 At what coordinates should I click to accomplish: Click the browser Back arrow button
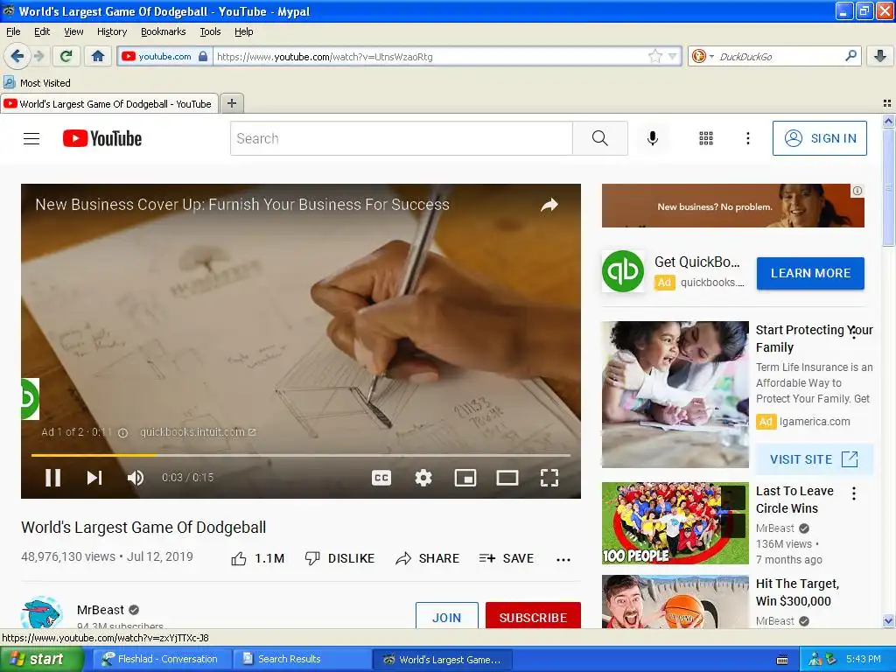17,56
